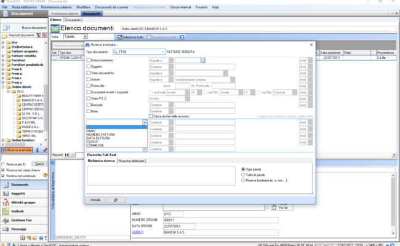Click the Seleziona tutti button

130,38
